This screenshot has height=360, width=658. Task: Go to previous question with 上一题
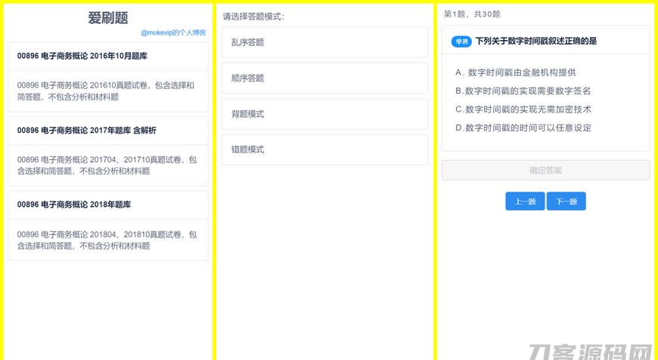click(525, 202)
